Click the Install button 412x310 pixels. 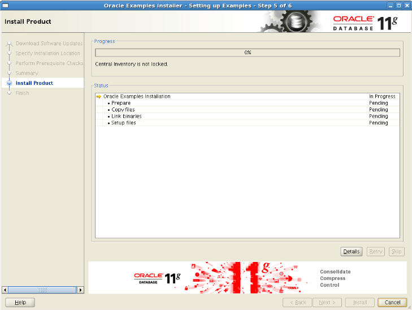[359, 303]
